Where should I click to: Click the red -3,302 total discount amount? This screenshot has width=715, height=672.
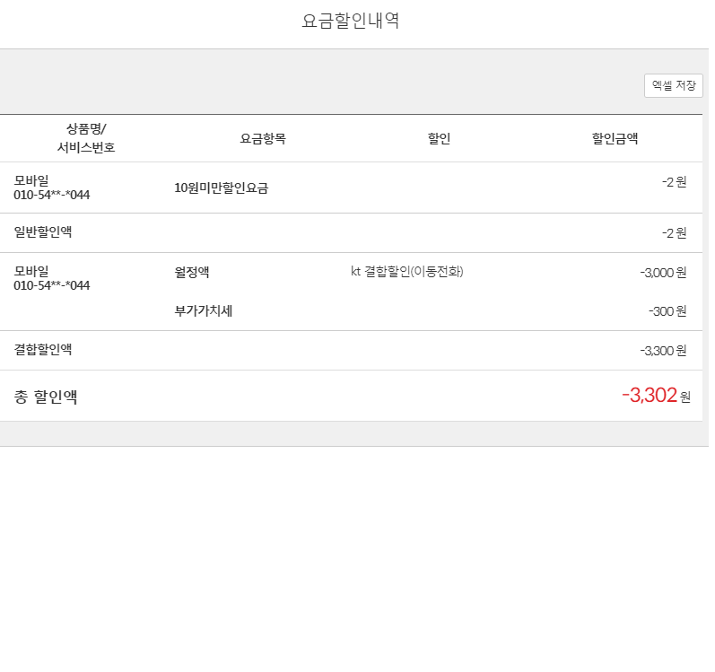click(650, 396)
